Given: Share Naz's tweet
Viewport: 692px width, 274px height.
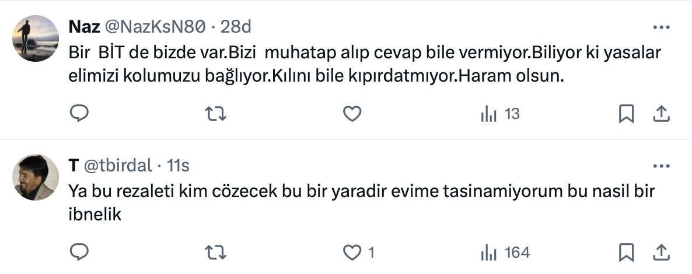Looking at the screenshot, I should pyautogui.click(x=660, y=114).
